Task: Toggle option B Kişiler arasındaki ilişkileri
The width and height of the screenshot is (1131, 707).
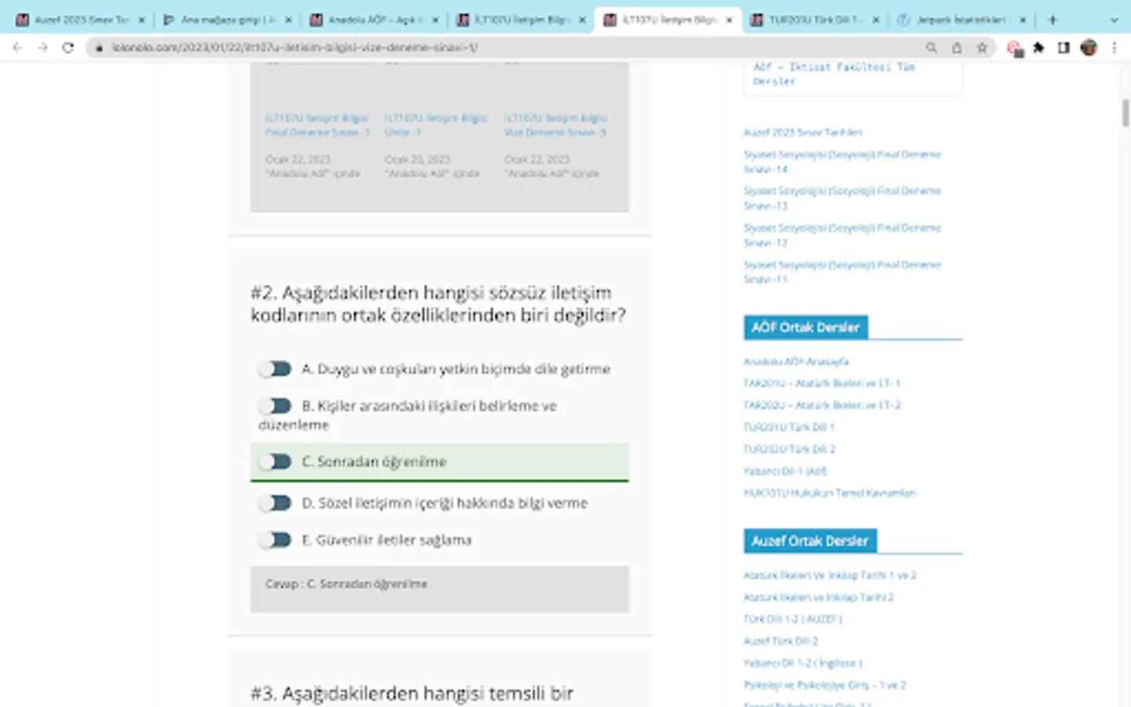Action: click(275, 405)
